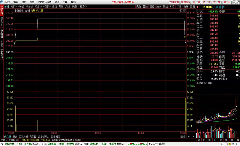The height and width of the screenshot is (146, 240).
Task: Open the 系统 menu
Action: [x=7, y=2]
